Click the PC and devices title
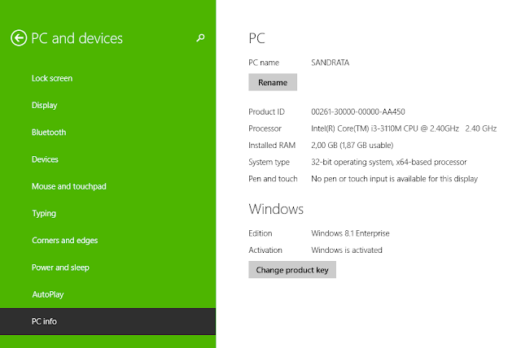521x348 pixels. (77, 38)
